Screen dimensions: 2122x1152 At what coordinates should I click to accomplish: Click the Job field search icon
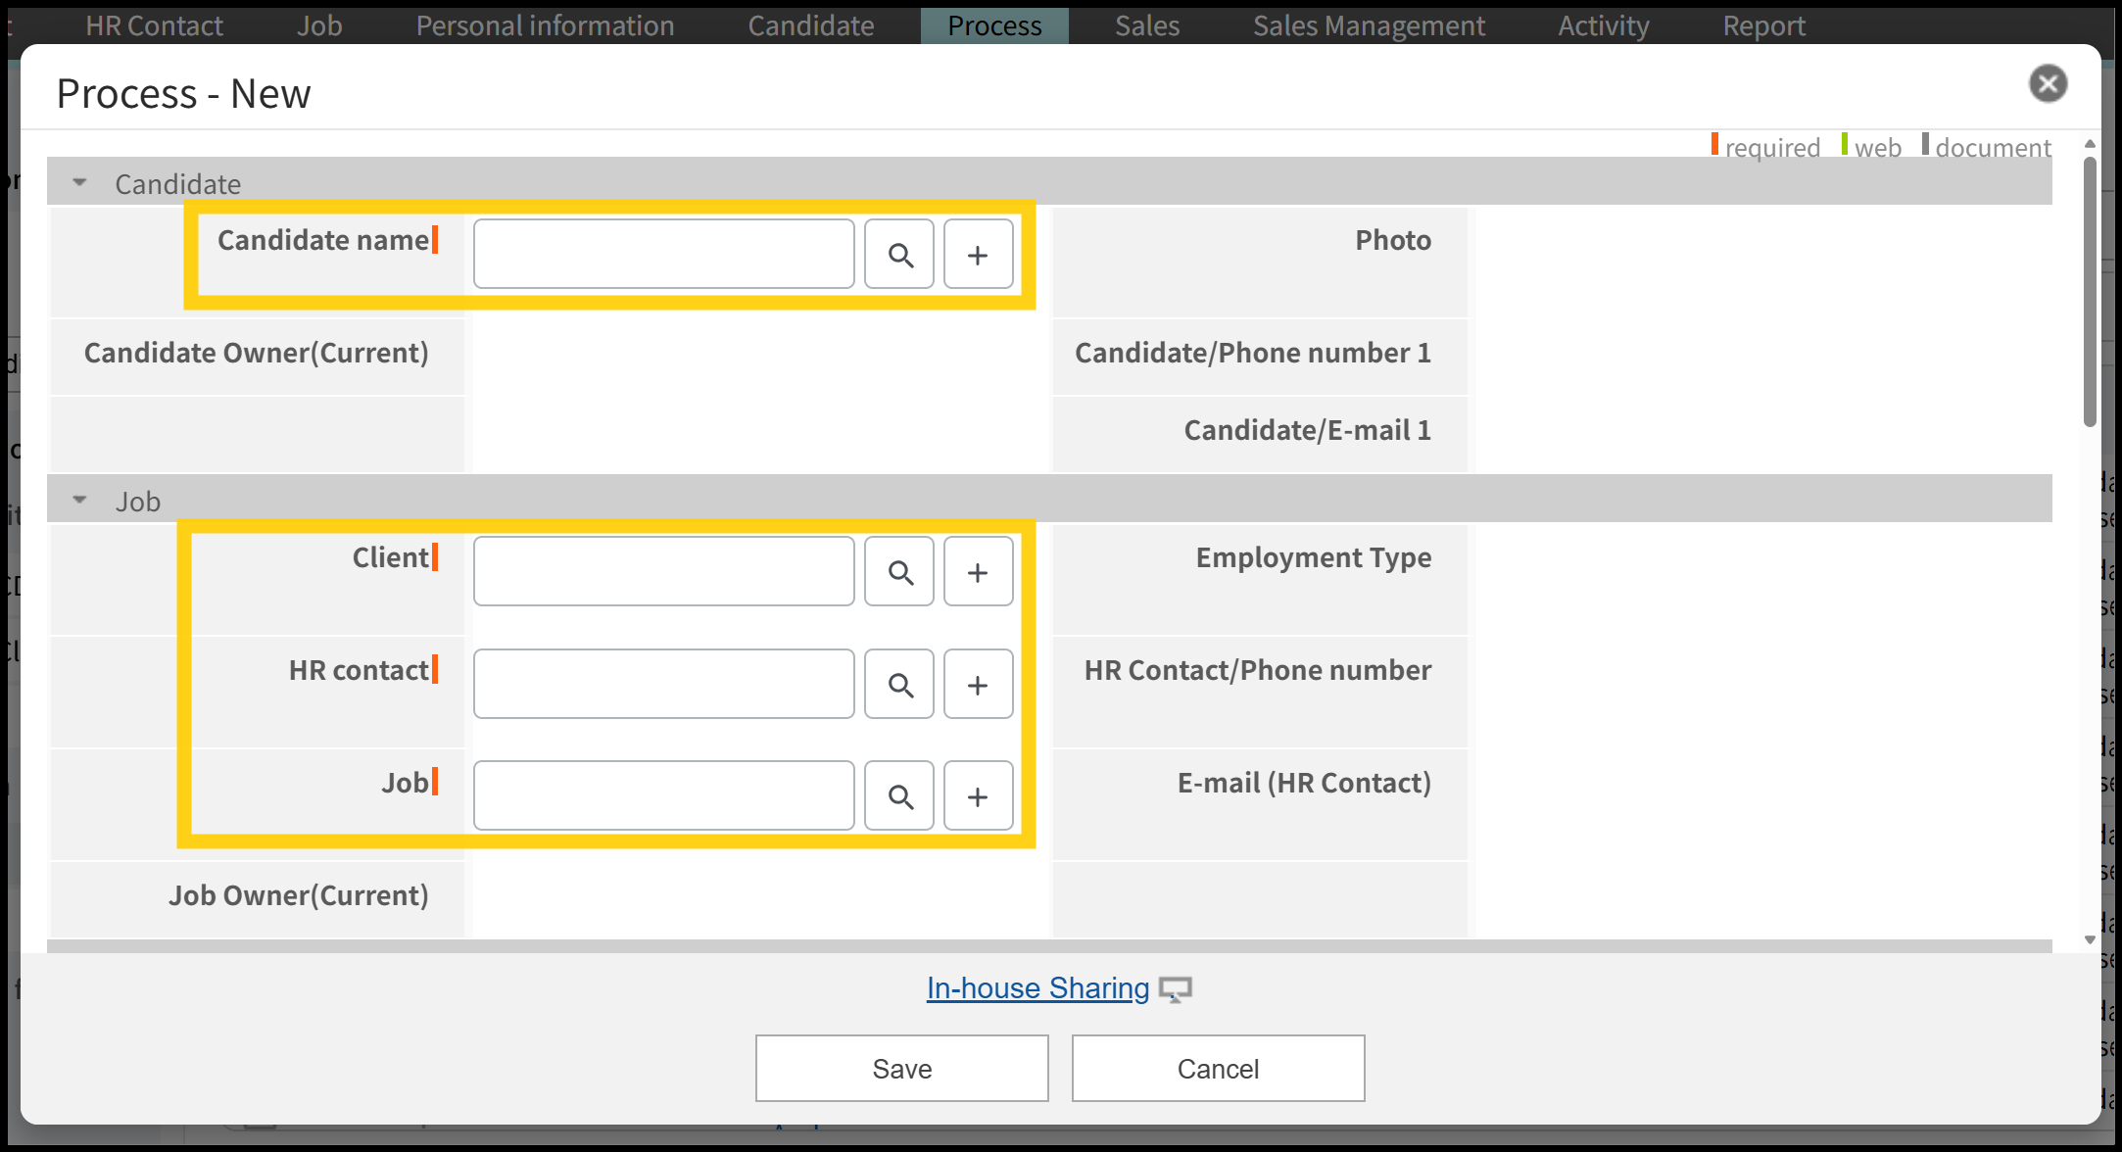pos(899,796)
